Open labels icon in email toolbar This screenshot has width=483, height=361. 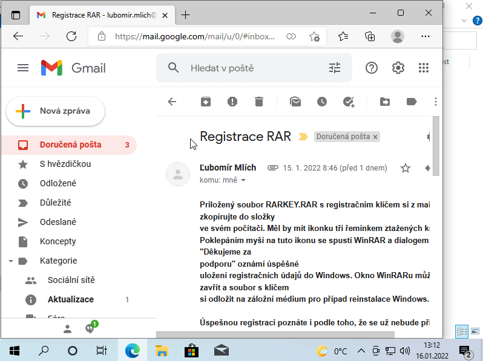click(x=412, y=102)
